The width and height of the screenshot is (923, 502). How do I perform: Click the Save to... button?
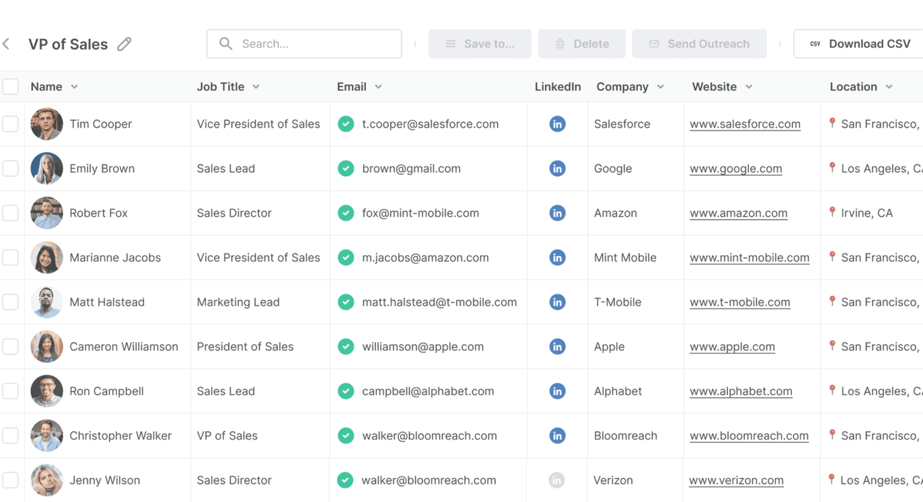point(480,44)
